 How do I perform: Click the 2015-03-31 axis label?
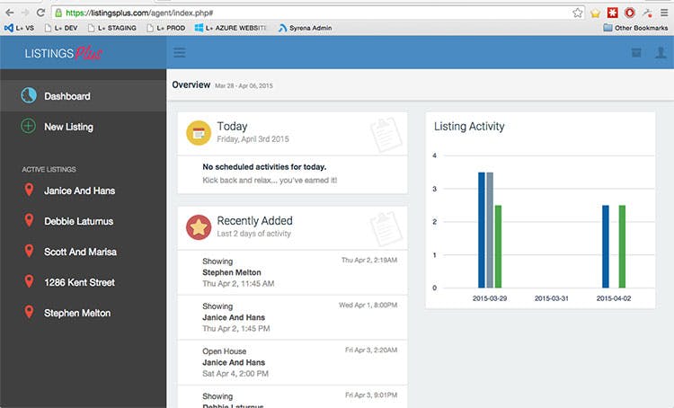coord(552,298)
